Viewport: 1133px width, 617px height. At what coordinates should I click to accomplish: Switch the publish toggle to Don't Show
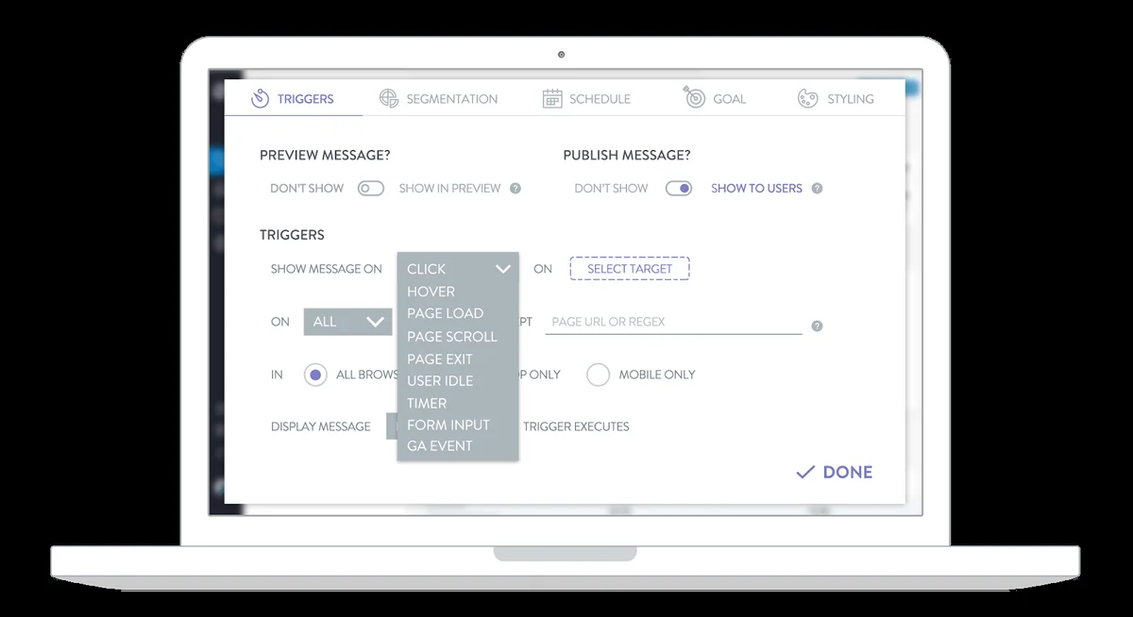(x=679, y=188)
